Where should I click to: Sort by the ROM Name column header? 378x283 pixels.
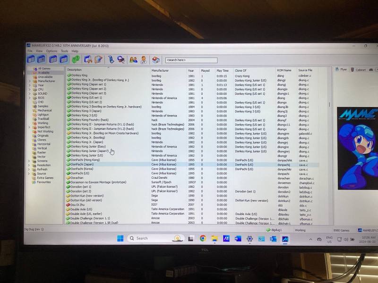coord(286,70)
